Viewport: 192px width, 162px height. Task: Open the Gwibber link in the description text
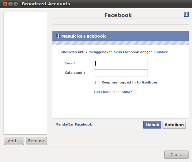point(161,52)
